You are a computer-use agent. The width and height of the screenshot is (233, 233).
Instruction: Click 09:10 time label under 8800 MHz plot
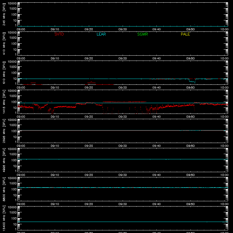pos(55,204)
